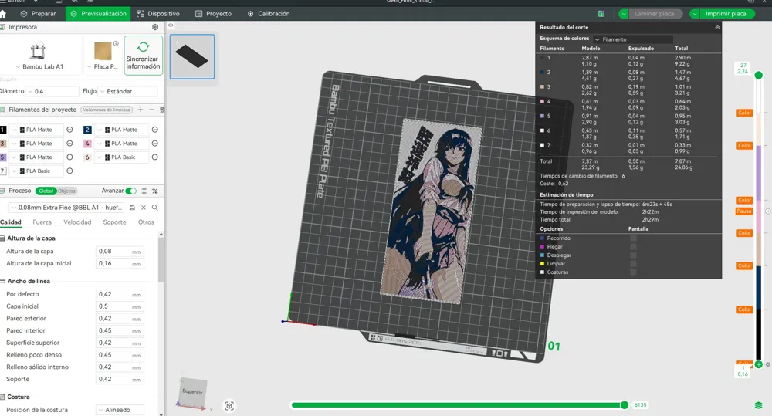
Task: Open the modified settings list icon in Proceso
Action: click(x=144, y=191)
